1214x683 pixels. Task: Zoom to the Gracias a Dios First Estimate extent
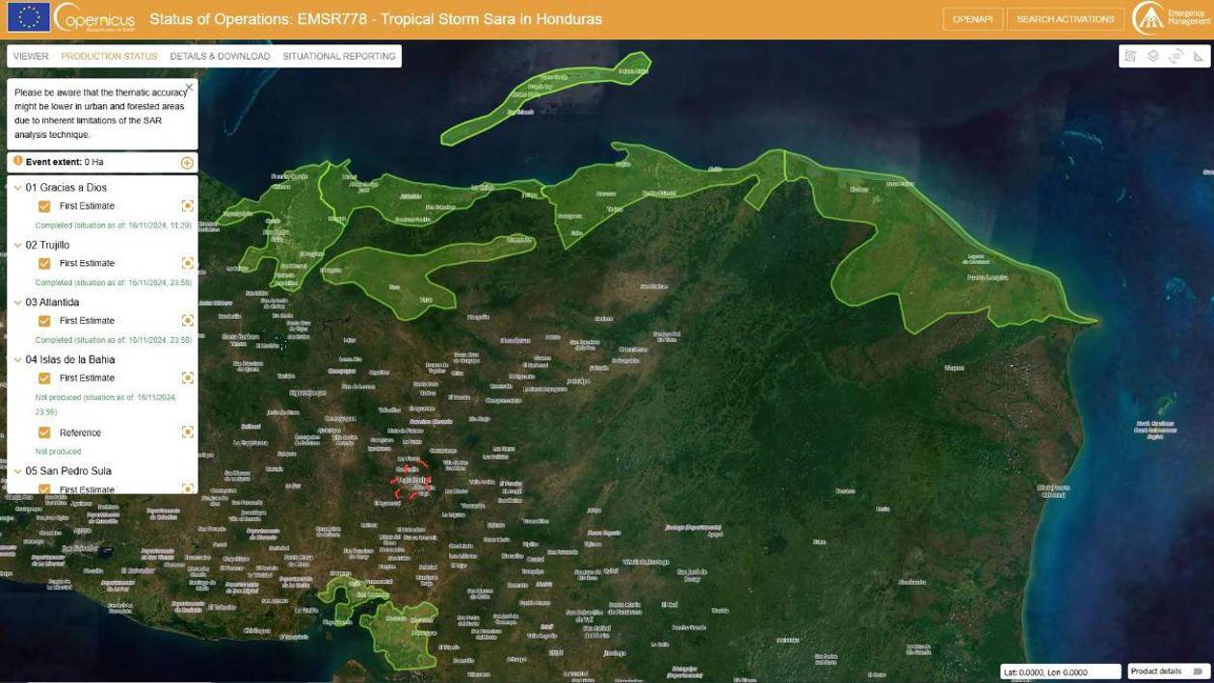coord(187,205)
